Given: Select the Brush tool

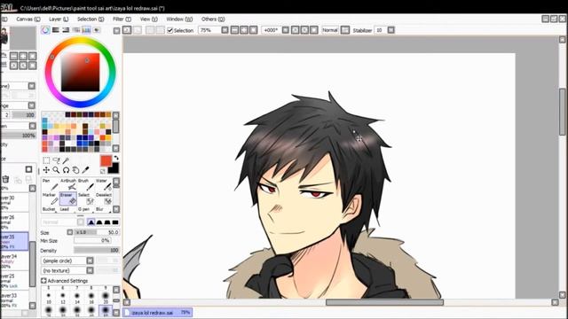Looking at the screenshot, I should 86,185.
